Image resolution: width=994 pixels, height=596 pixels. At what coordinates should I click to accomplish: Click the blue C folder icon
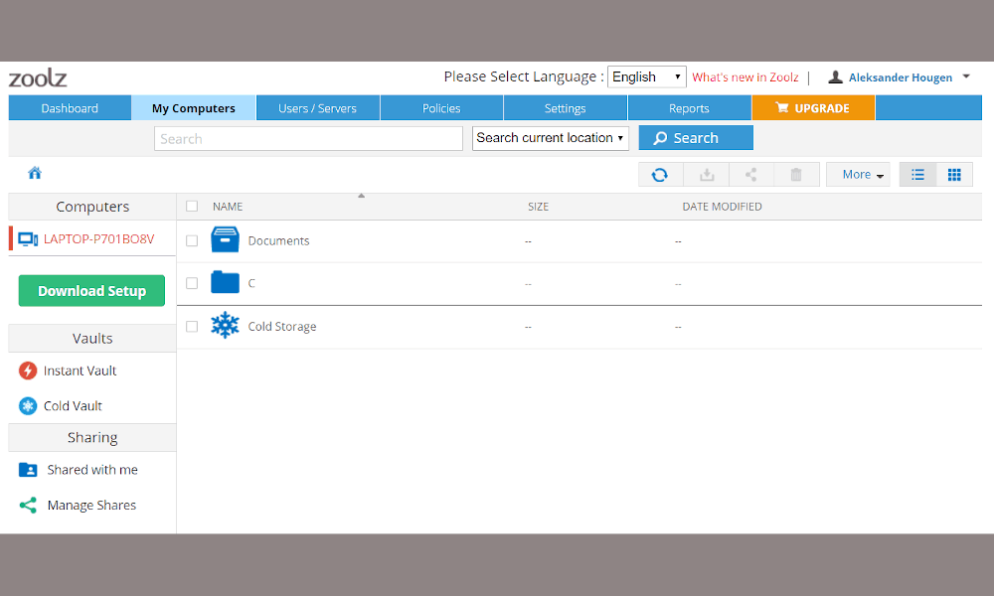click(x=225, y=282)
